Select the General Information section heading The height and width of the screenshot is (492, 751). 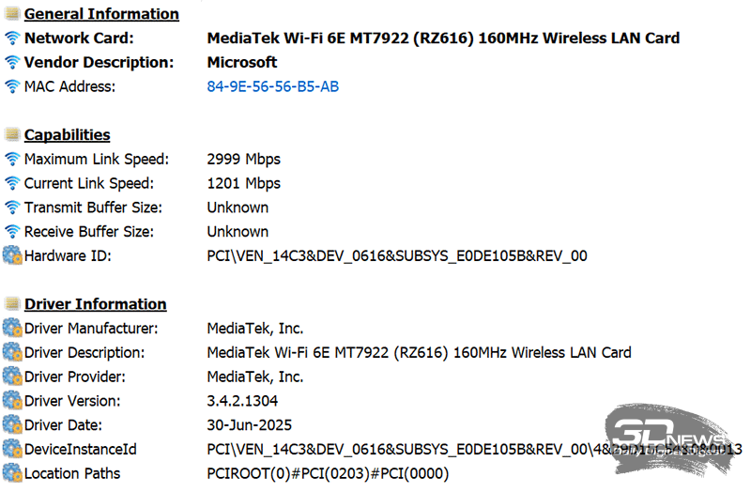click(x=101, y=14)
